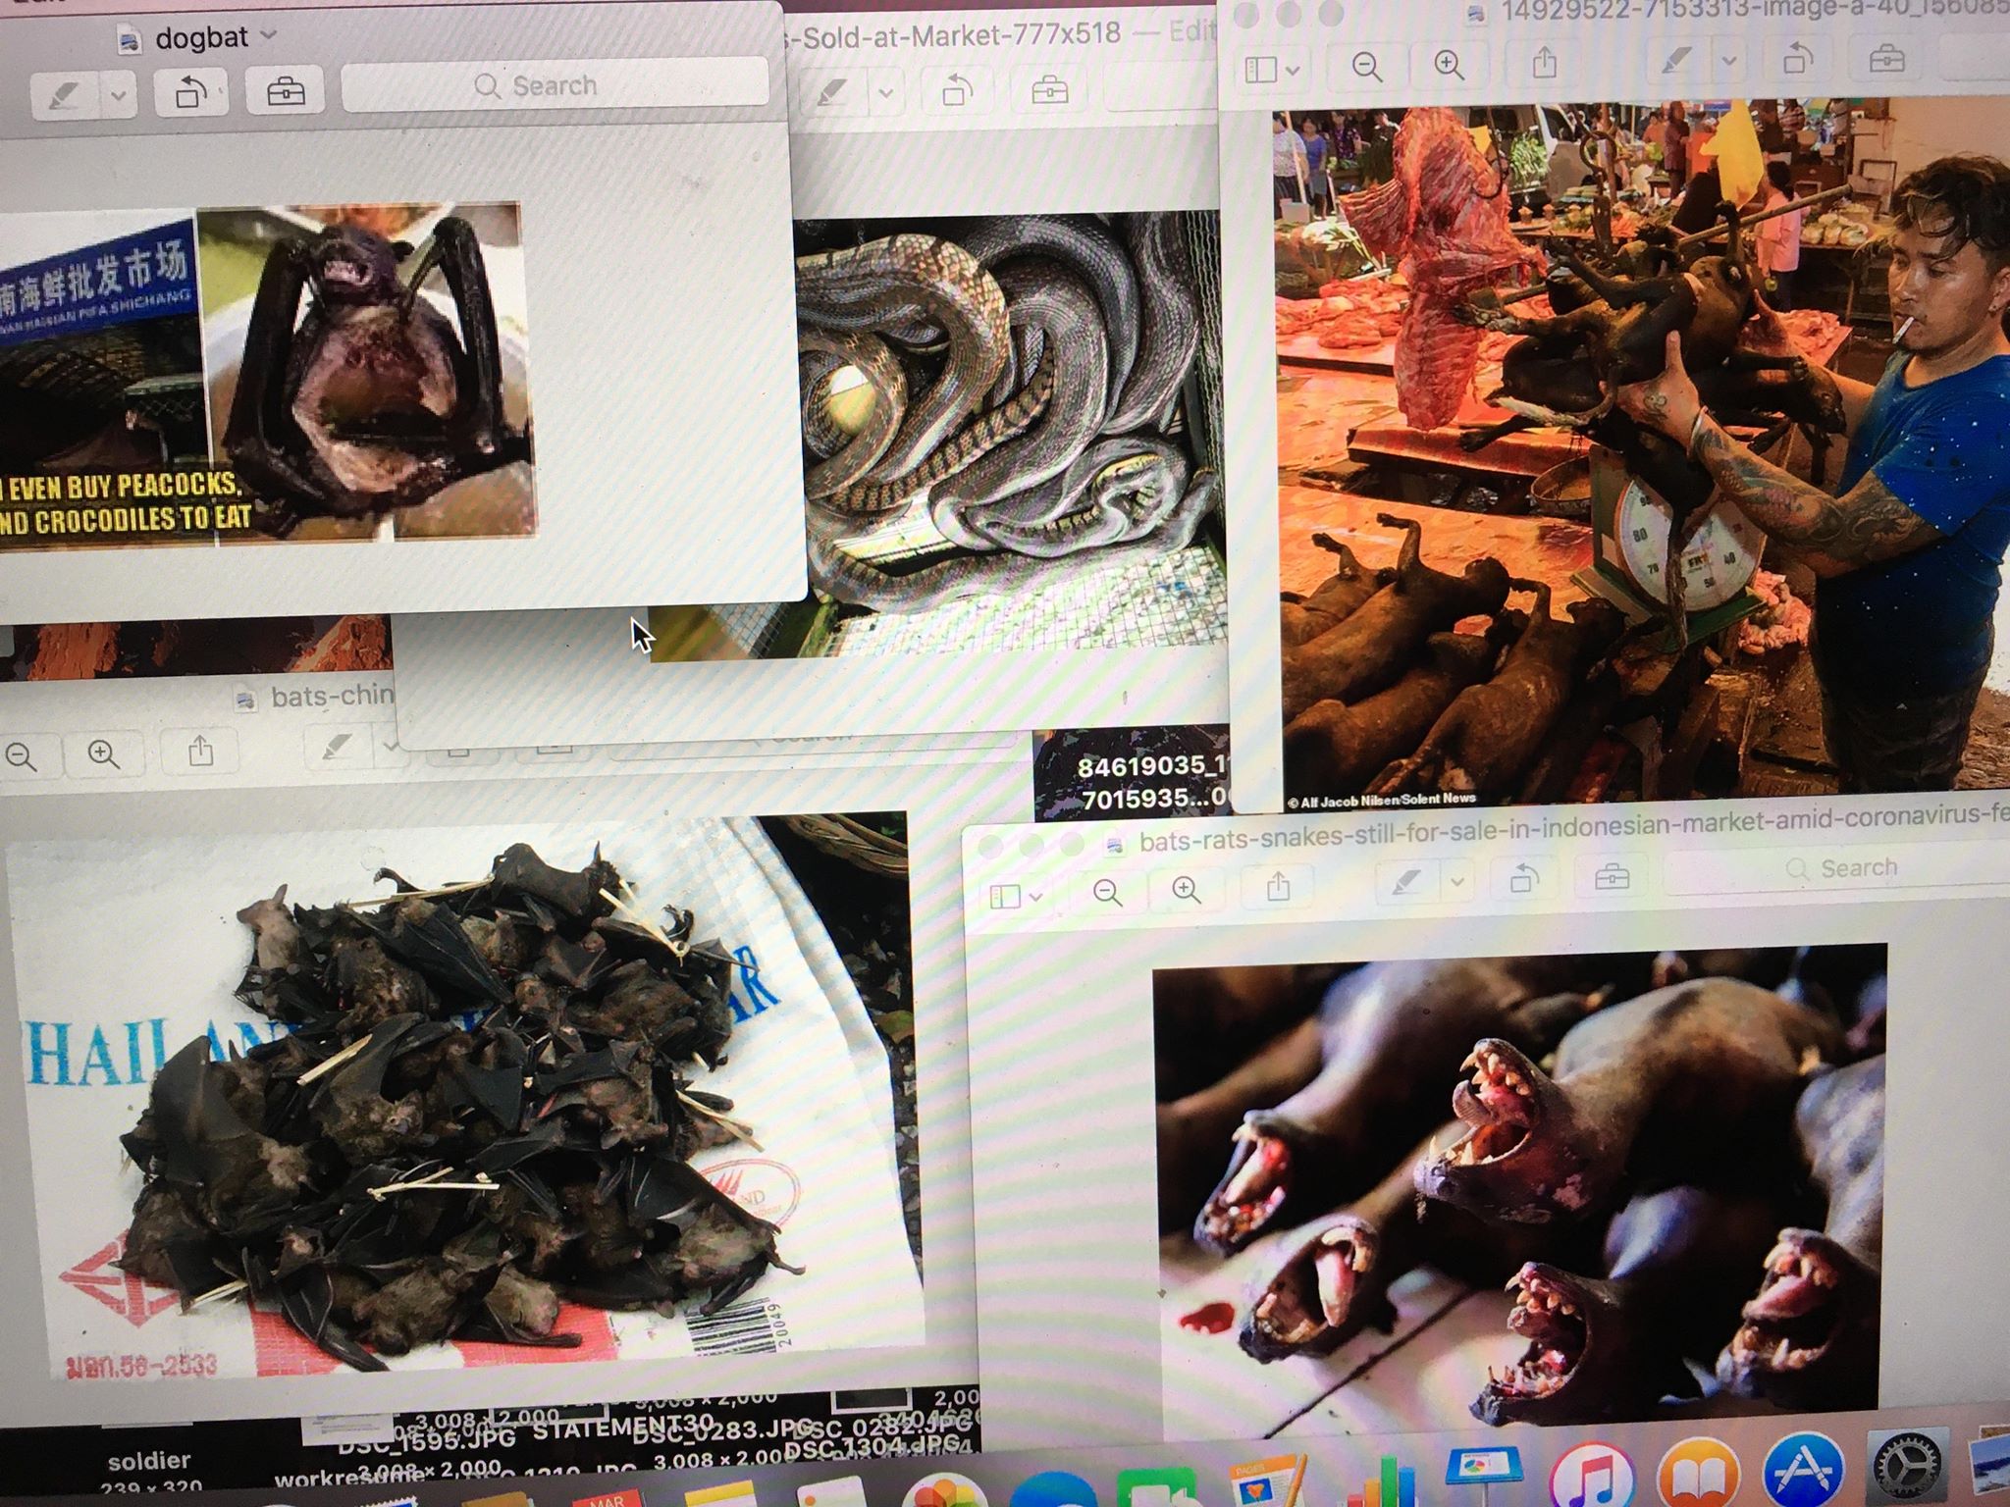This screenshot has width=2010, height=1507.
Task: Rotate image in 14929522 window
Action: point(1798,60)
